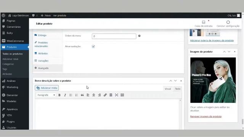Collapse the Imagem do produto panel

pos(235,52)
